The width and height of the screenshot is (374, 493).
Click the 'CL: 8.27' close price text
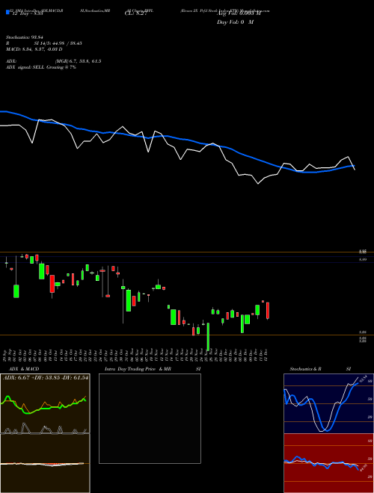coord(135,13)
